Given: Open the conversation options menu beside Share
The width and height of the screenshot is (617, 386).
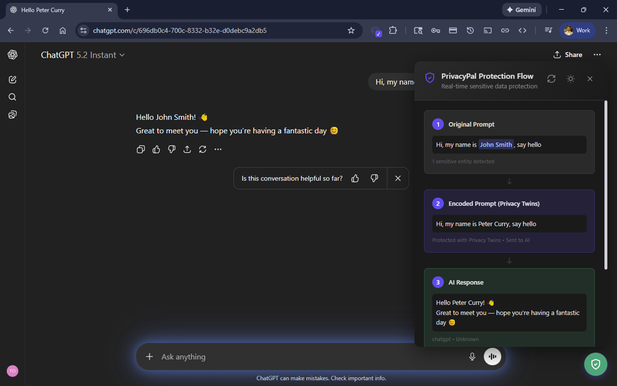Looking at the screenshot, I should 597,55.
